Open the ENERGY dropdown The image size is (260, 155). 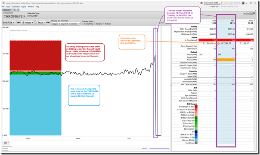tap(9, 22)
